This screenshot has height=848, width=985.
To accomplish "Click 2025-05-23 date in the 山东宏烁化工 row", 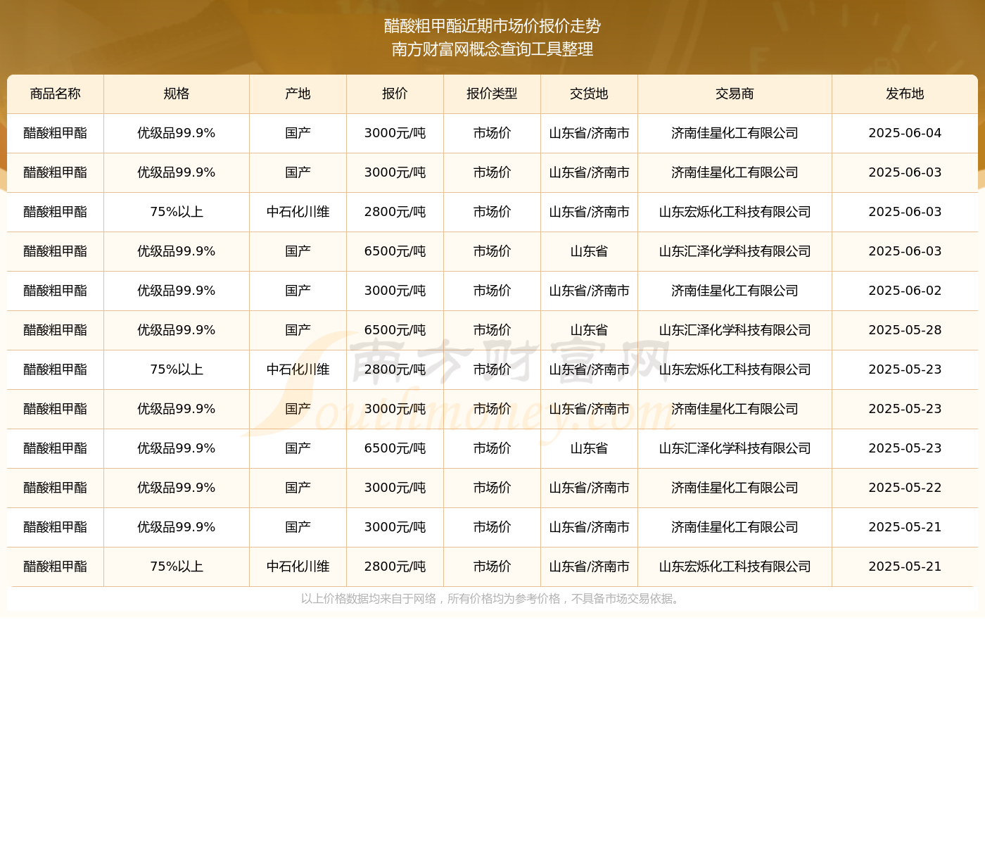I will point(905,369).
